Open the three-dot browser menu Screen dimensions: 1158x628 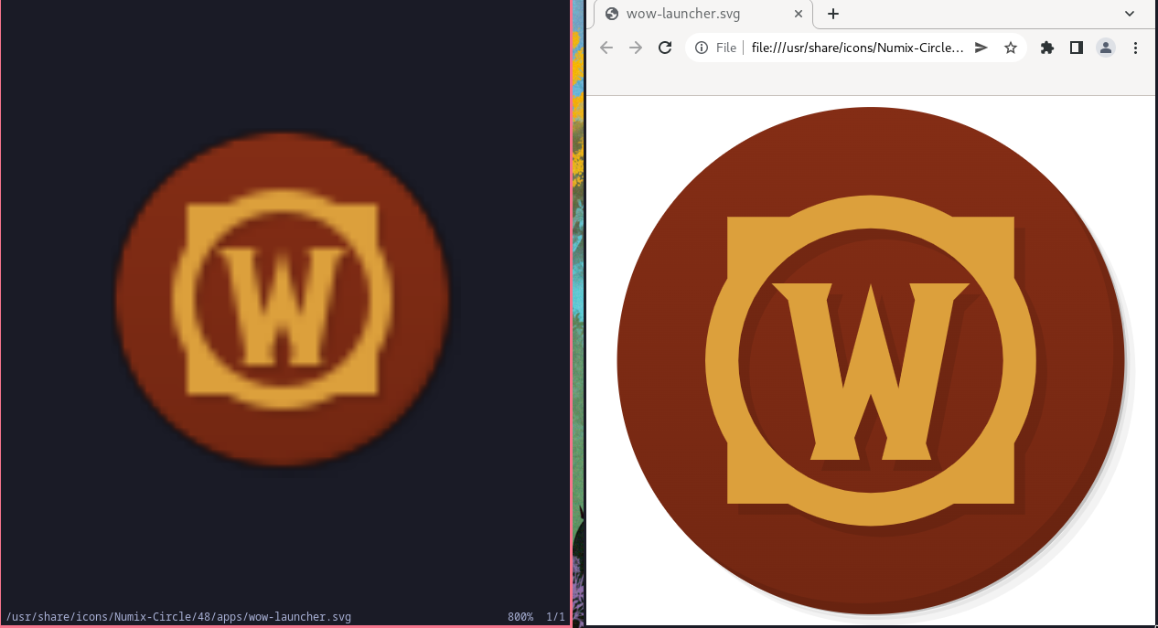(1135, 48)
